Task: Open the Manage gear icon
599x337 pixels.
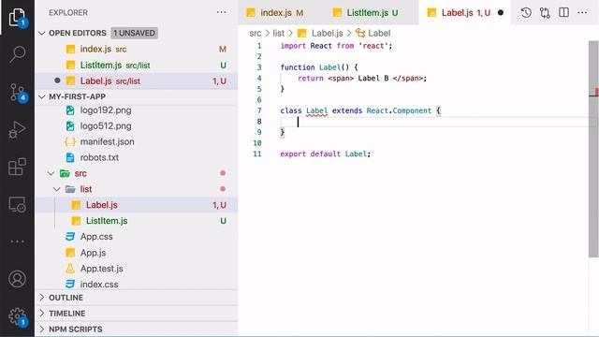Action: coord(17,316)
